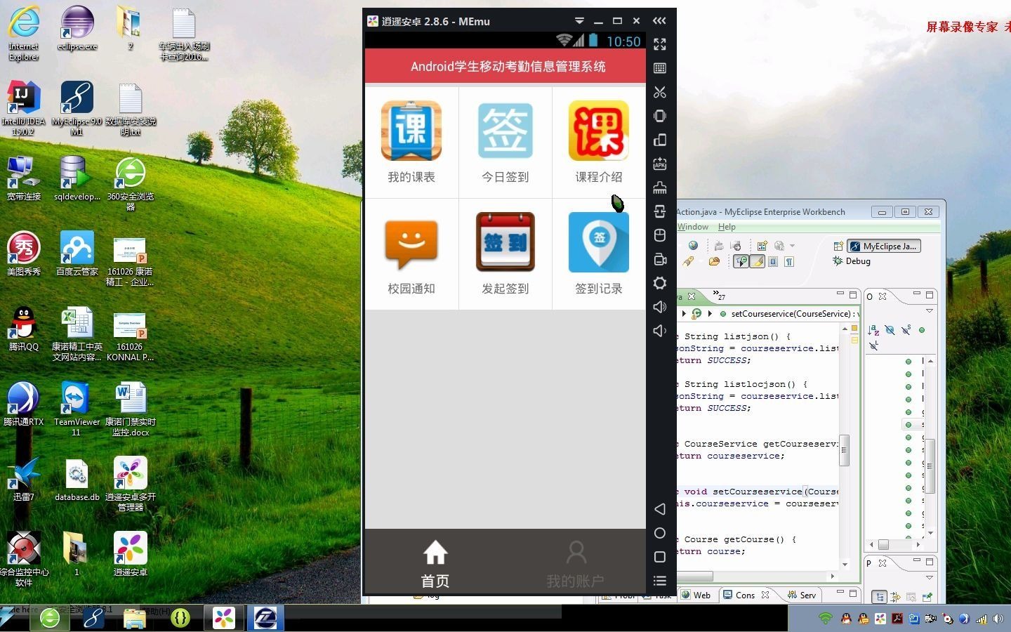This screenshot has width=1011, height=632.
Task: Toggle block selection mode in toolbar
Action: (773, 261)
